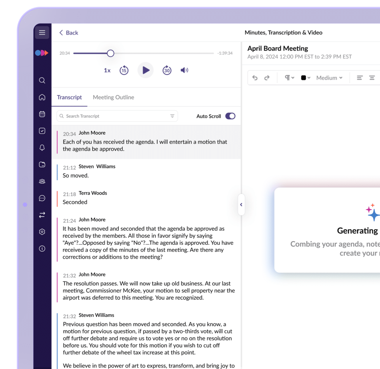Image resolution: width=380 pixels, height=369 pixels.
Task: Skip forward 30 seconds in the recording
Action: coord(167,70)
